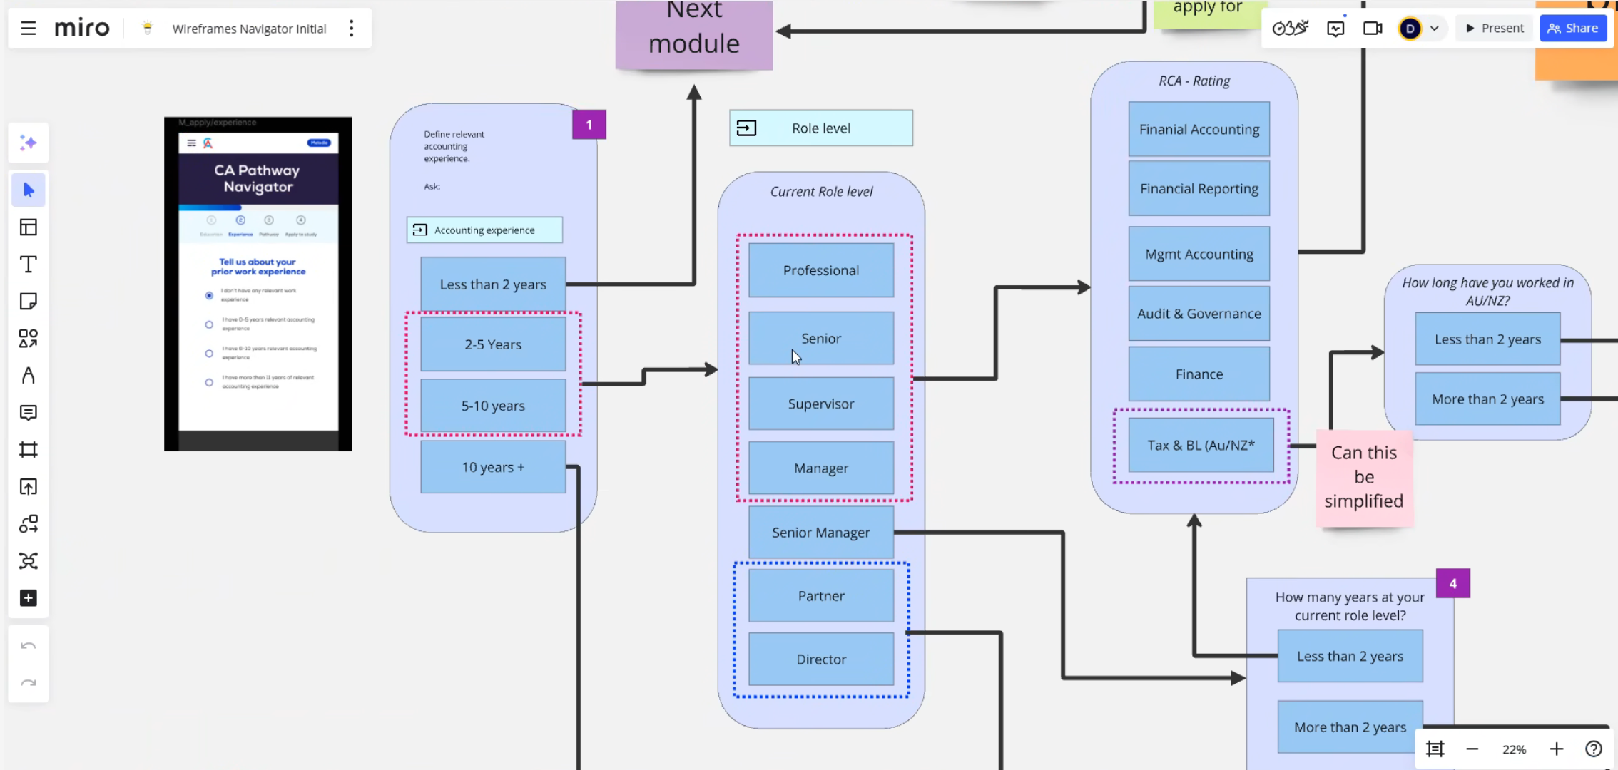Open the mind map tool
Image resolution: width=1618 pixels, height=770 pixels.
click(29, 561)
